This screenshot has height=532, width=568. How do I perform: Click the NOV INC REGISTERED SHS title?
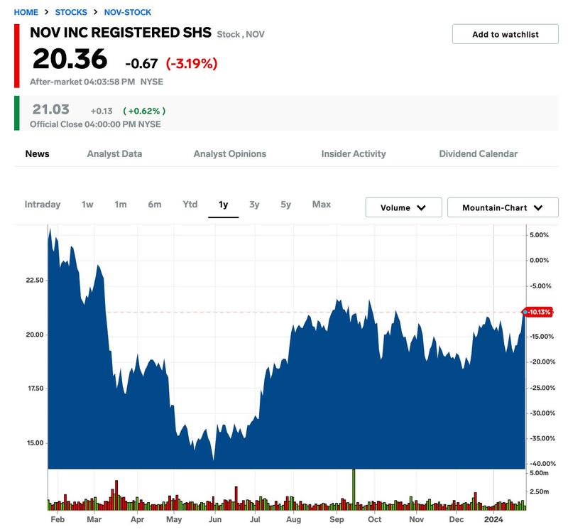point(121,33)
